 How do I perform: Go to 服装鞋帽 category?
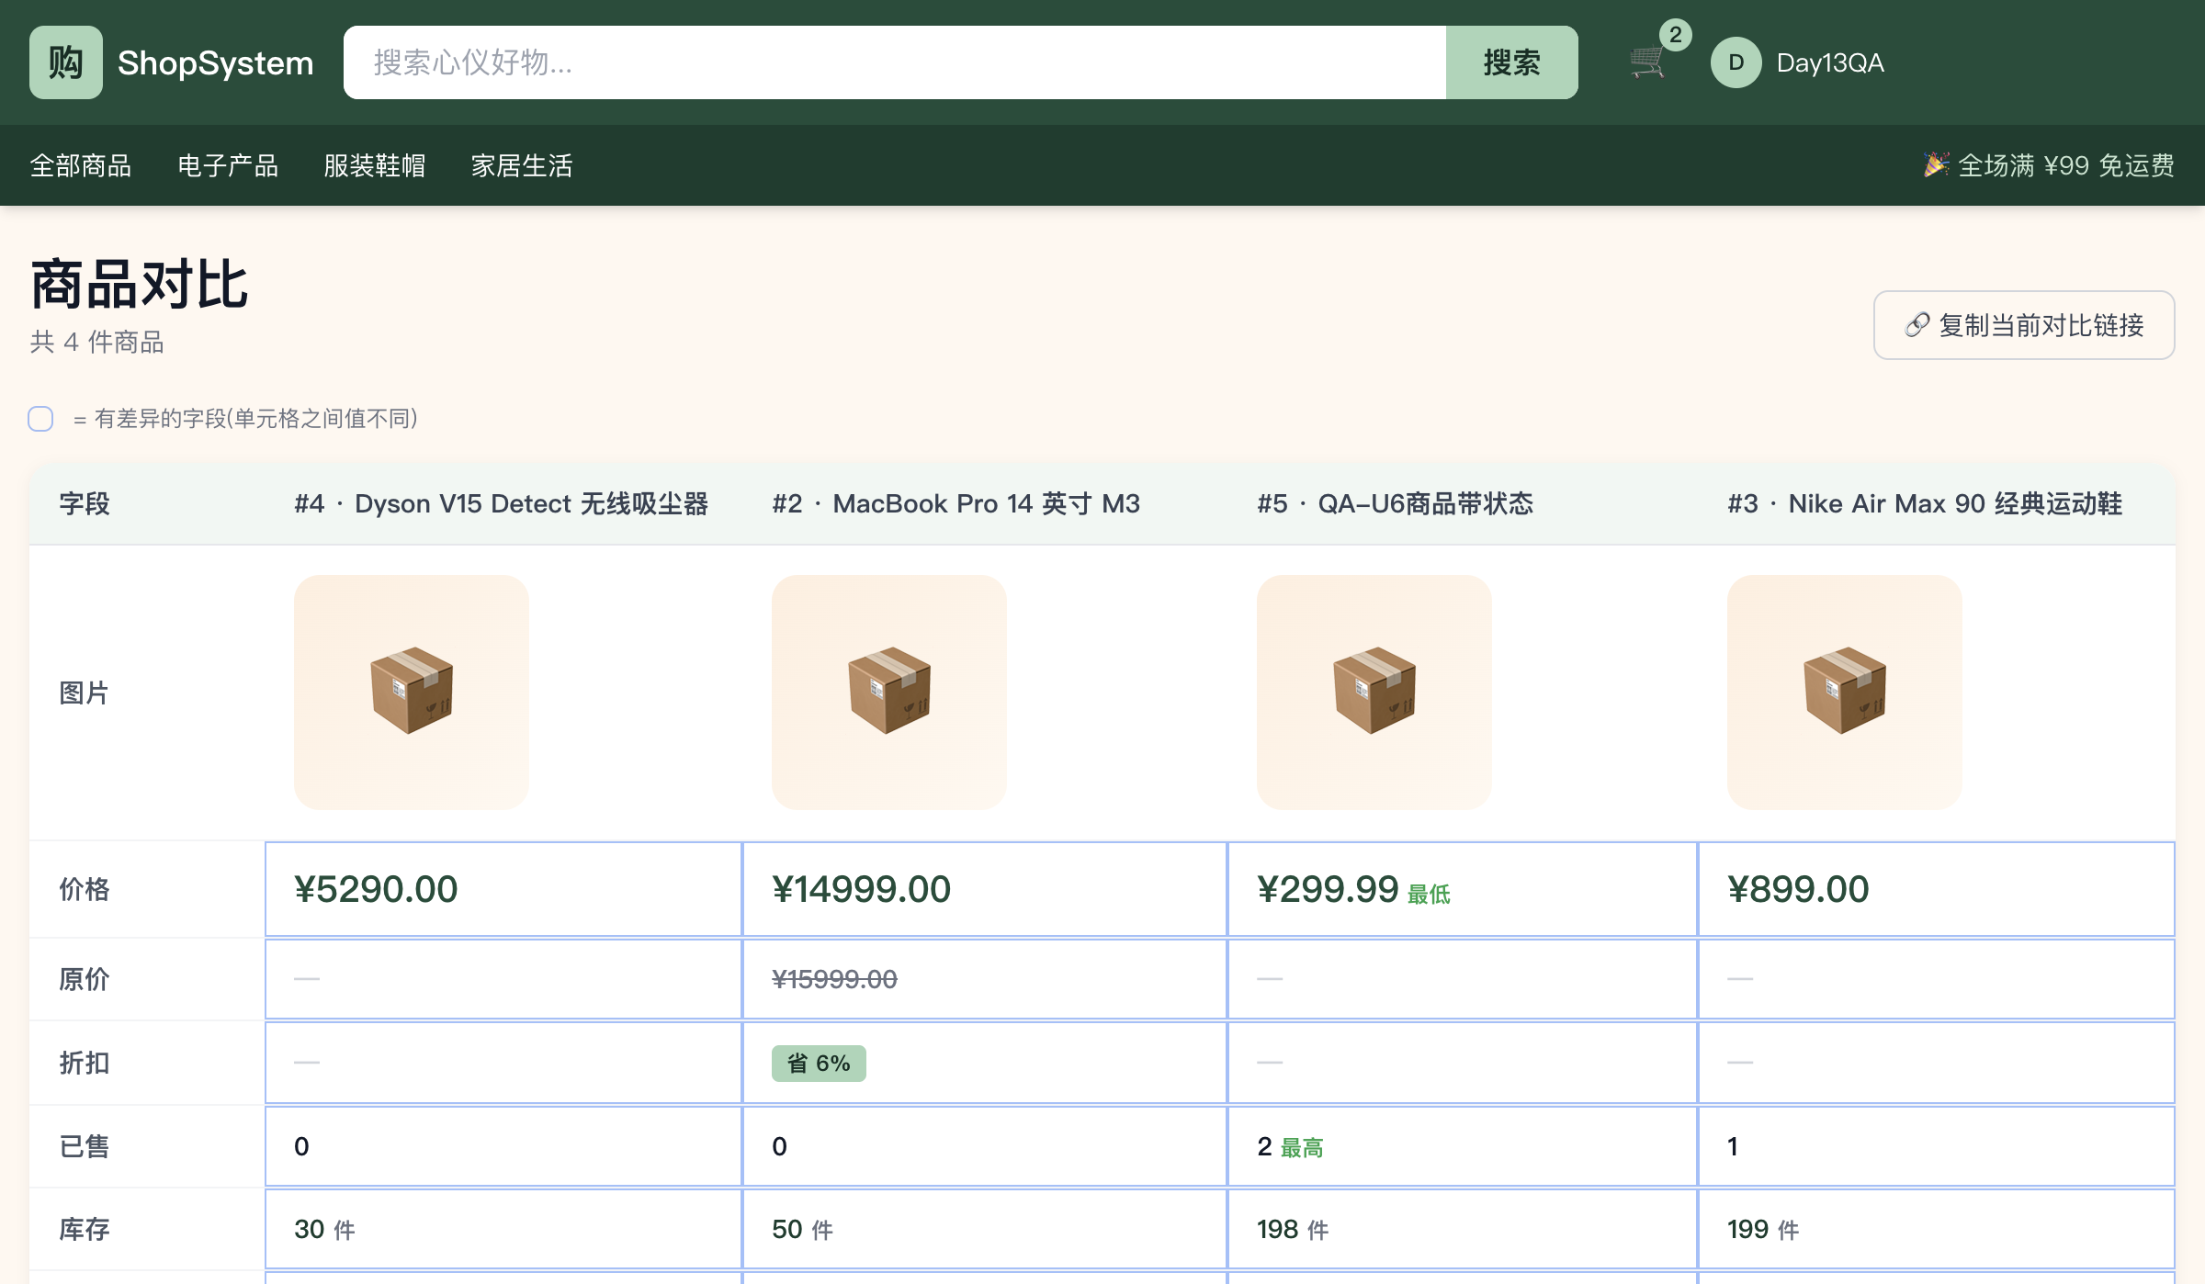point(375,165)
